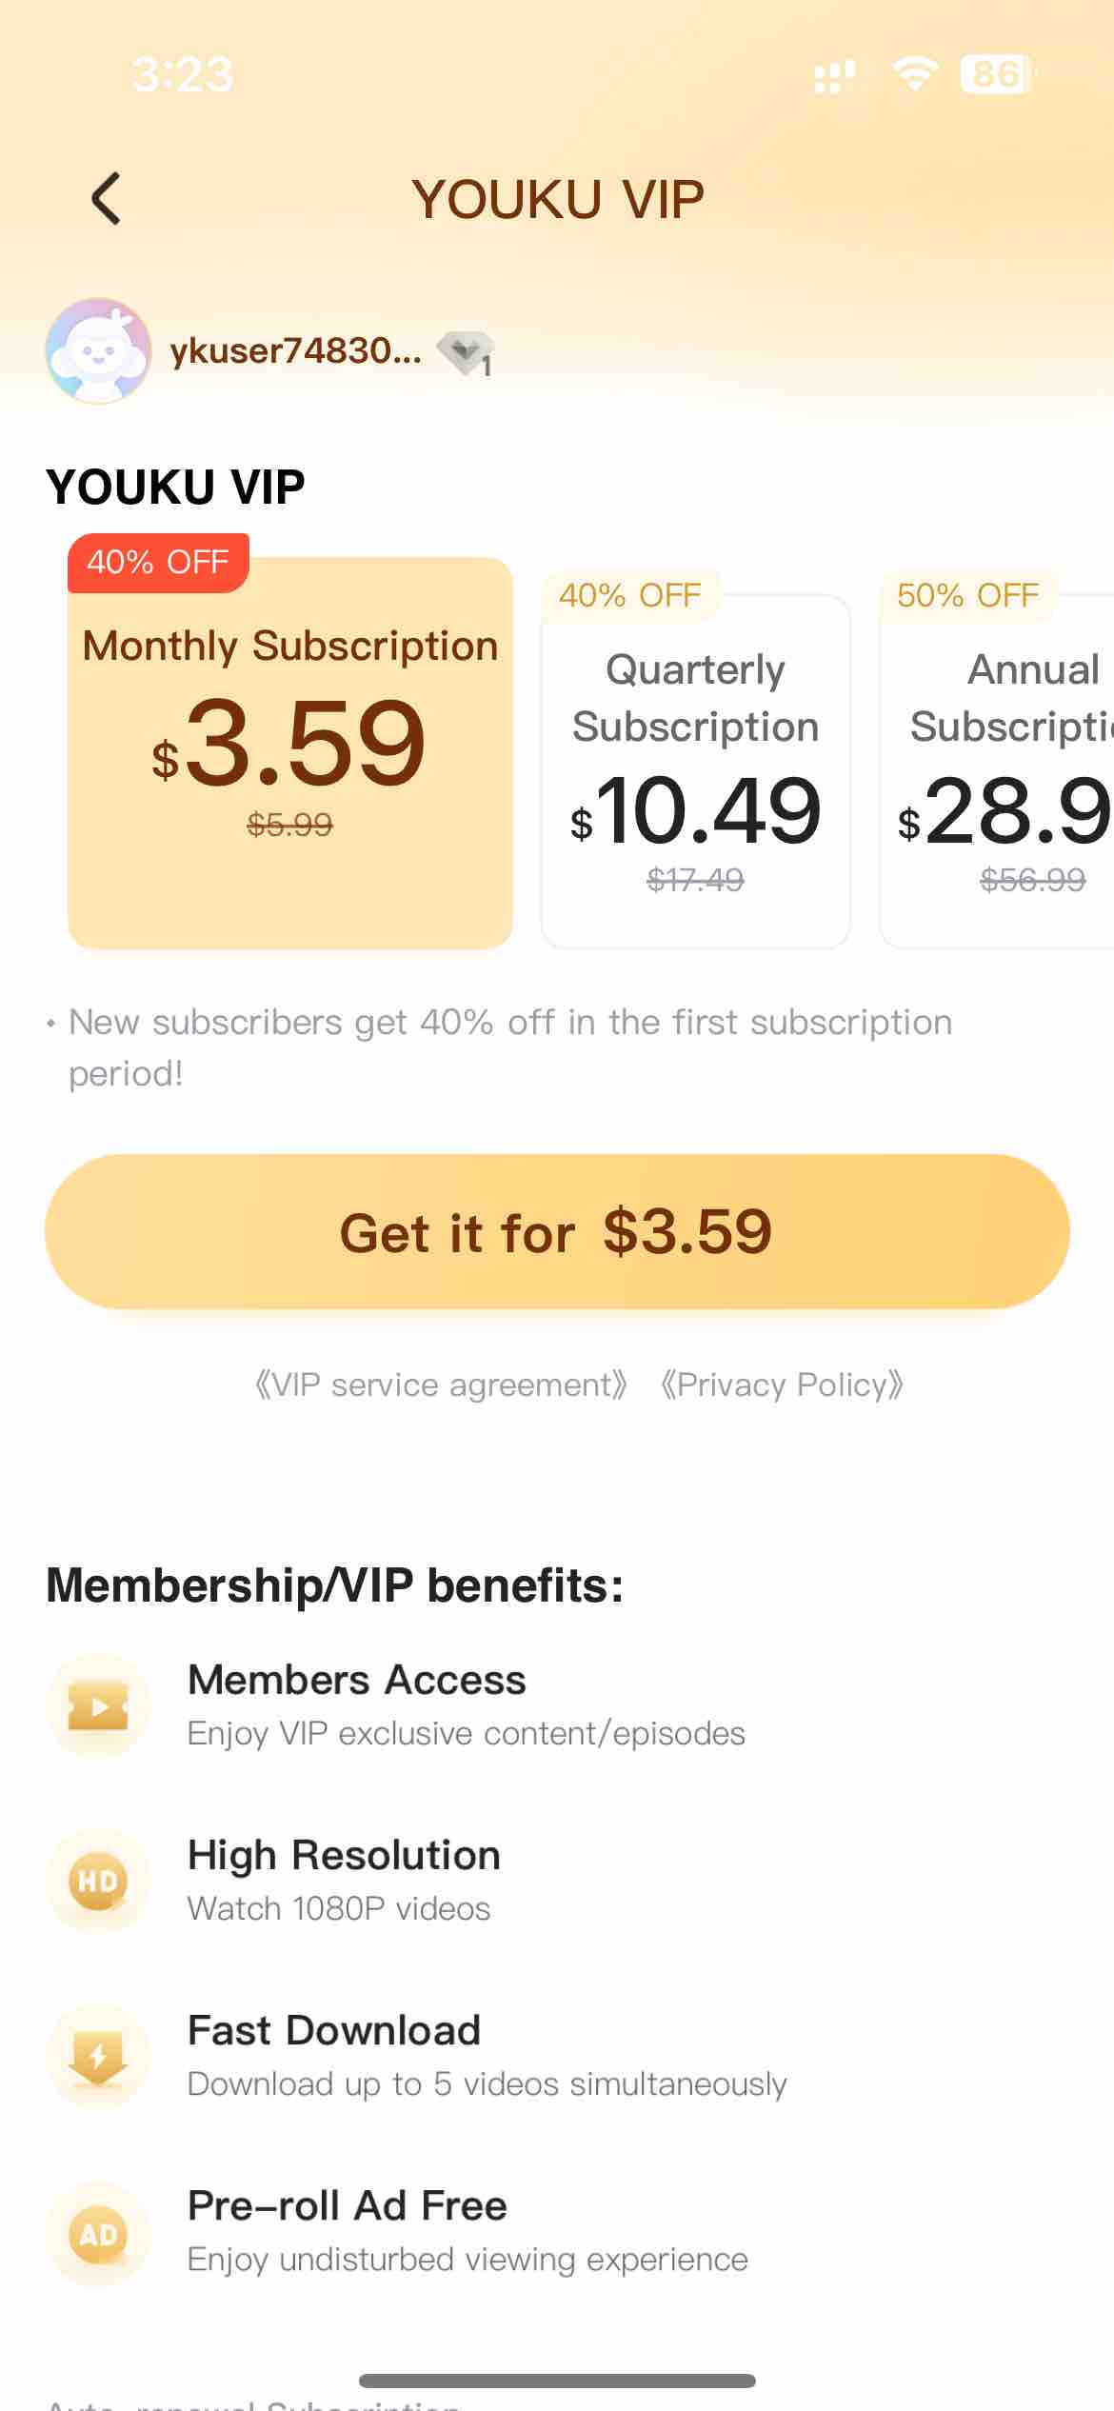Tap the Pre-roll Ad Free AD icon

point(98,2233)
